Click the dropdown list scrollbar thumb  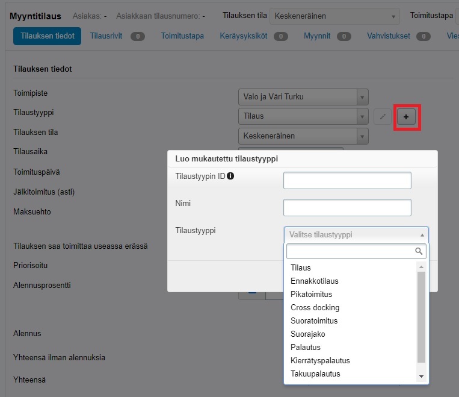click(x=421, y=316)
